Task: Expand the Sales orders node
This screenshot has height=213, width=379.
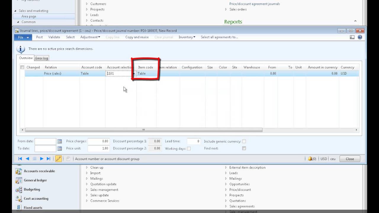Action: [226, 9]
